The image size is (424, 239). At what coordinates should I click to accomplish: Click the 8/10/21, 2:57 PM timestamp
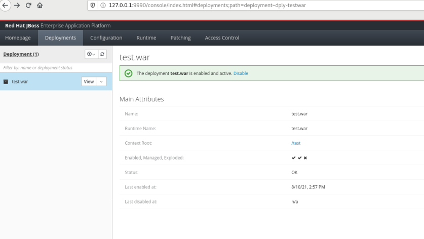pos(309,187)
